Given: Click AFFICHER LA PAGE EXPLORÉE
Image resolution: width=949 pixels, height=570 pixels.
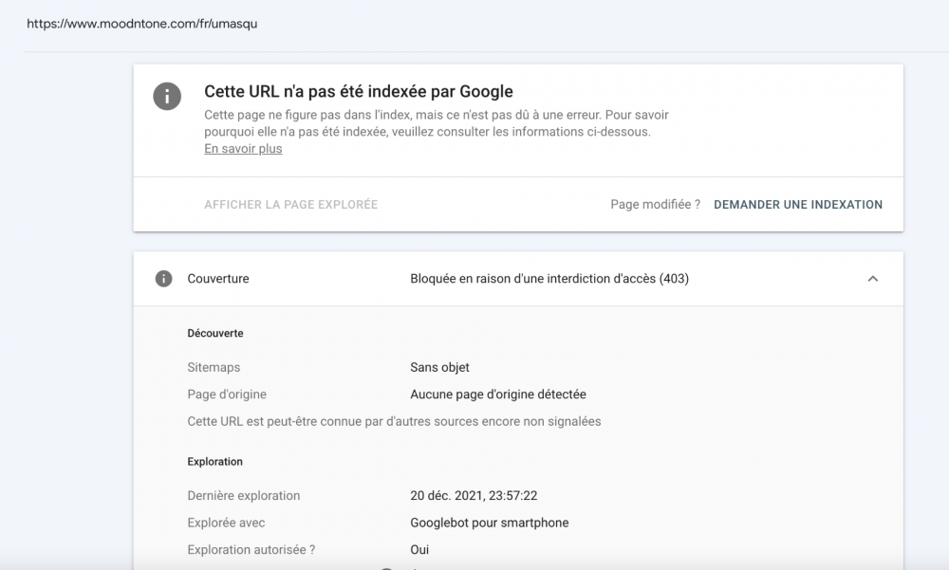Looking at the screenshot, I should coord(290,204).
